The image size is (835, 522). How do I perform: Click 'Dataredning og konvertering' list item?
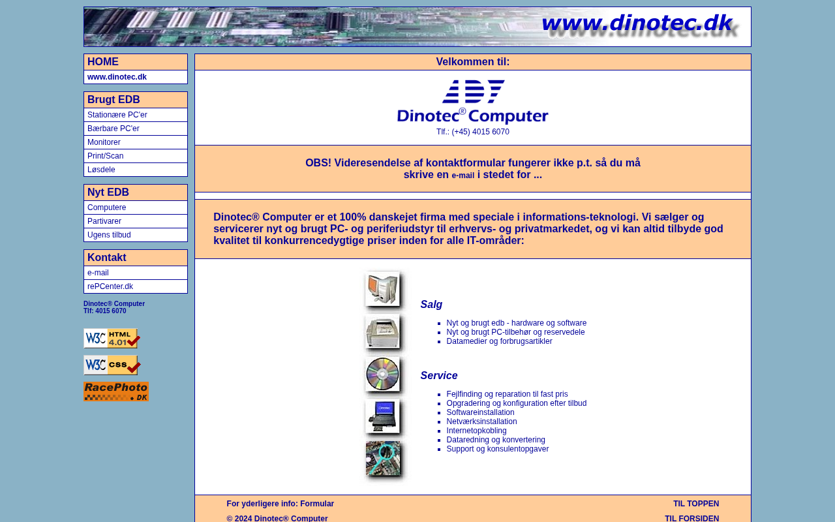pyautogui.click(x=496, y=440)
